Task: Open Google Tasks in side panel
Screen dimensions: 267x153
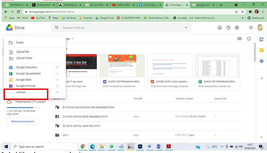Action: [261, 61]
